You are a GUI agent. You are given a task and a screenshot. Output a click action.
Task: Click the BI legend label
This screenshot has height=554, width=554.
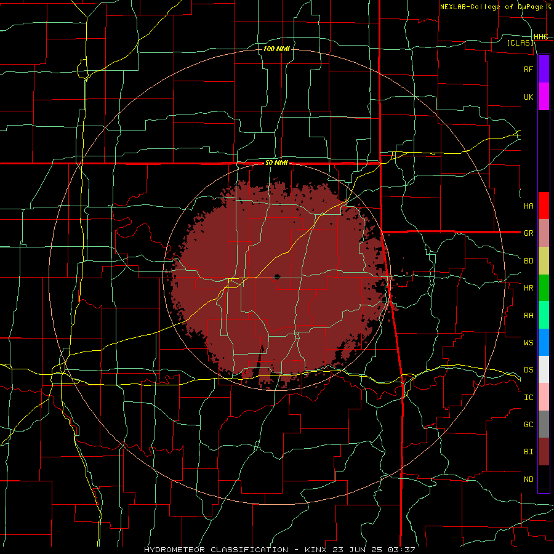[529, 452]
